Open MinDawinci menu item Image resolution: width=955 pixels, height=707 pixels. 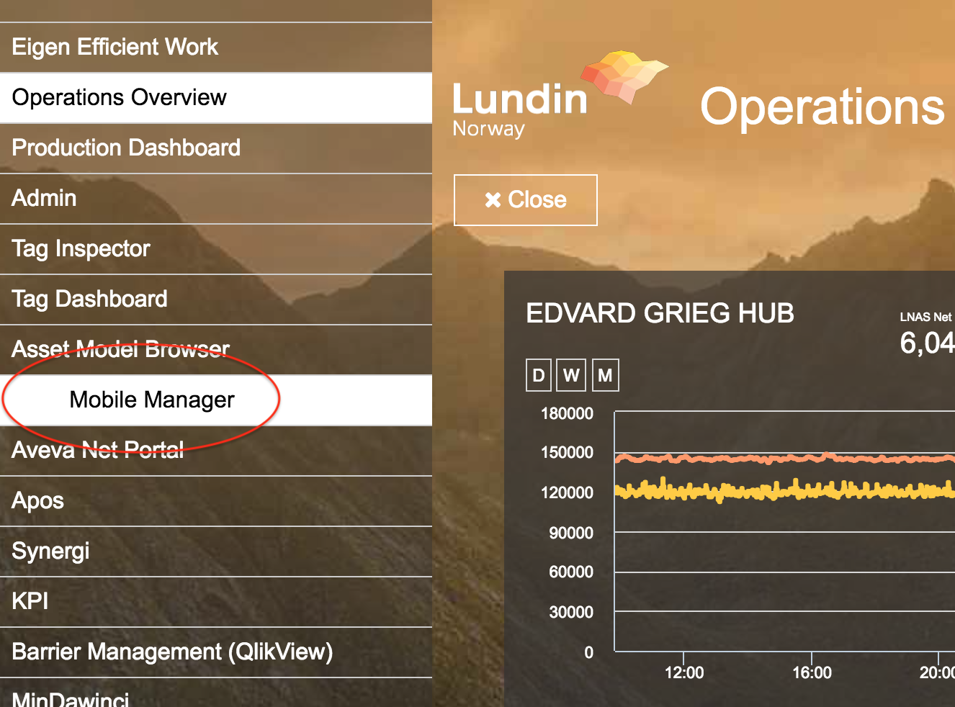click(216, 693)
